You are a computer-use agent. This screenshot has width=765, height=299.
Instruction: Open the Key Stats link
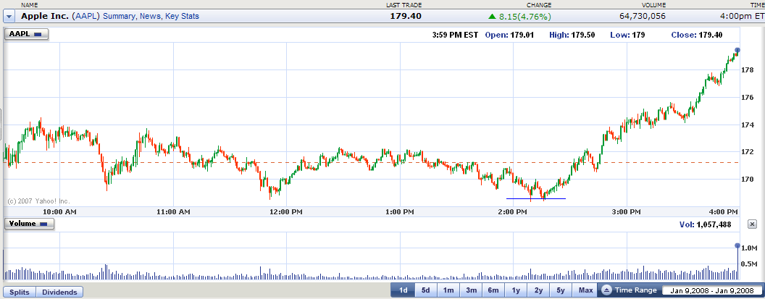click(x=182, y=16)
